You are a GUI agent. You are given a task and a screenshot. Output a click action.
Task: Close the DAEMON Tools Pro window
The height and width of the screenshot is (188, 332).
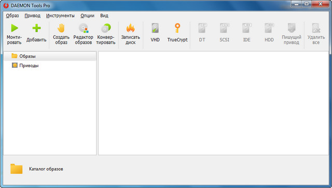pos(321,4)
